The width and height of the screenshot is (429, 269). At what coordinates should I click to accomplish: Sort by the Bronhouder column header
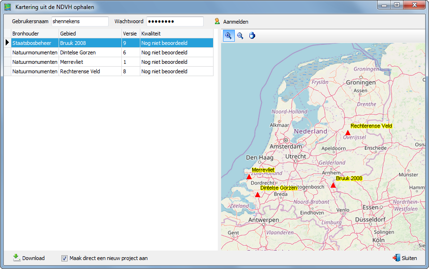34,34
